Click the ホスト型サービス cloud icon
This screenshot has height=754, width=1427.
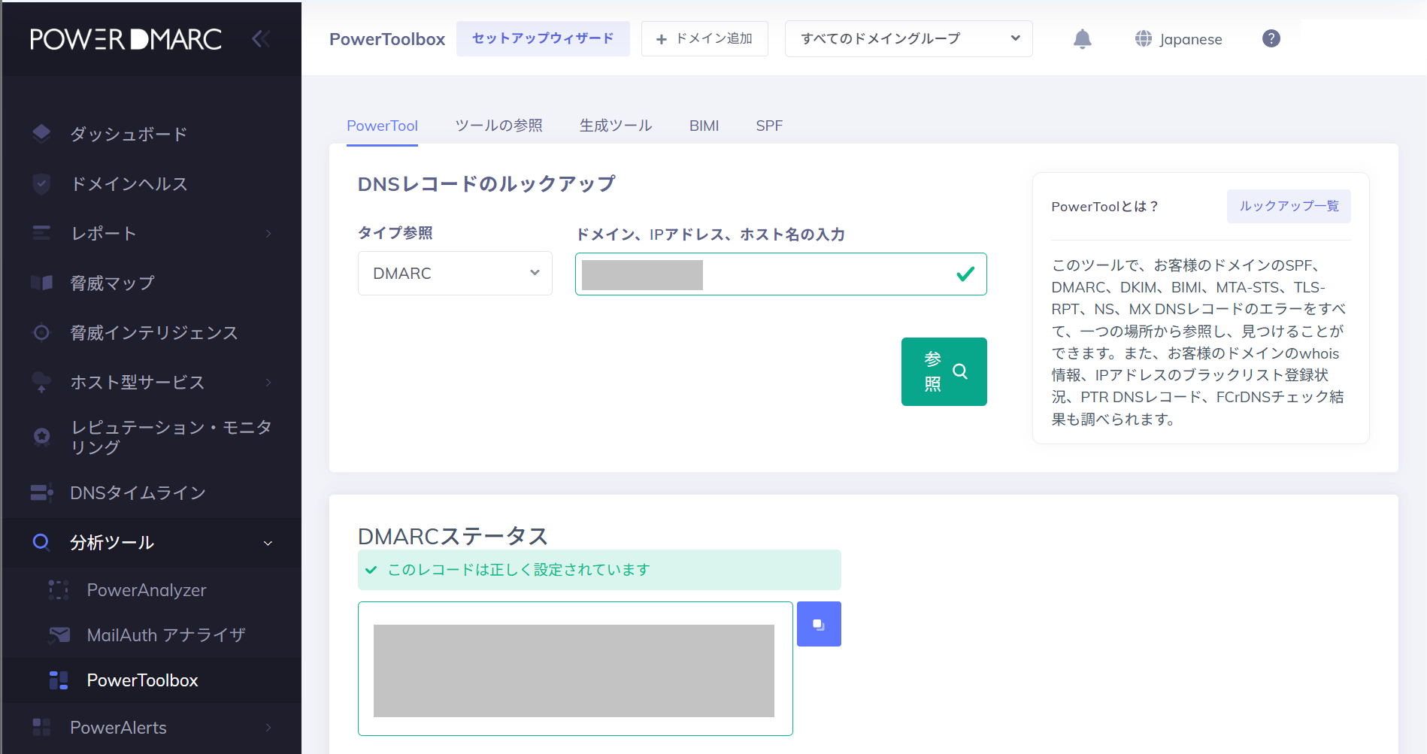(41, 382)
